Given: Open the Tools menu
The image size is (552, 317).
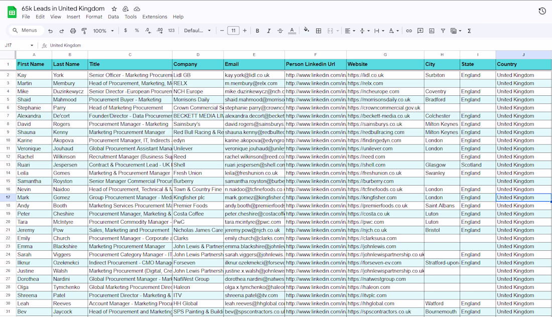Looking at the screenshot, I should pyautogui.click(x=130, y=17).
